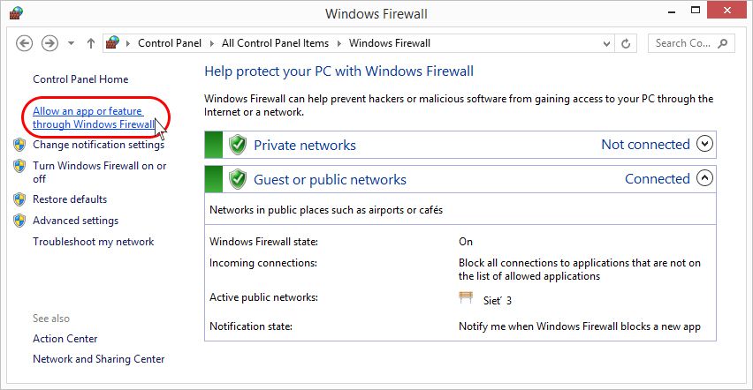Click the Back navigation arrow
753x390 pixels.
point(25,43)
